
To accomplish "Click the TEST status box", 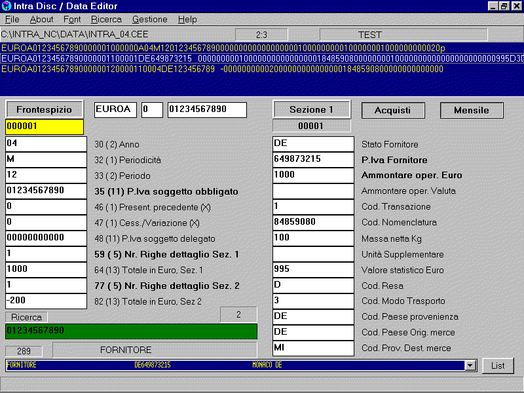I will click(x=403, y=35).
